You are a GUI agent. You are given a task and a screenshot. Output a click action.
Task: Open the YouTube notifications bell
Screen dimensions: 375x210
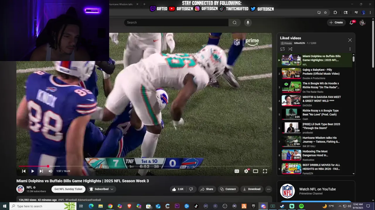(352, 22)
